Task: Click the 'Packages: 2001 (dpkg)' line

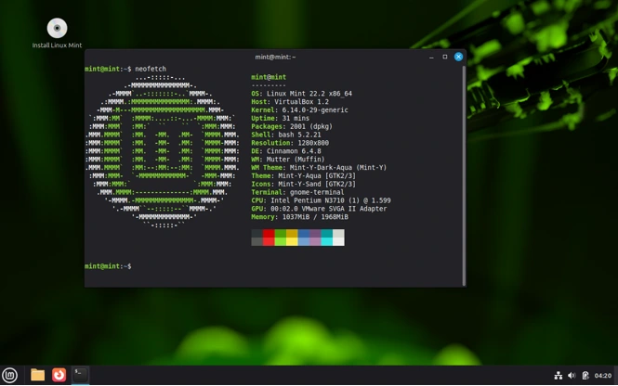Action: pos(292,127)
